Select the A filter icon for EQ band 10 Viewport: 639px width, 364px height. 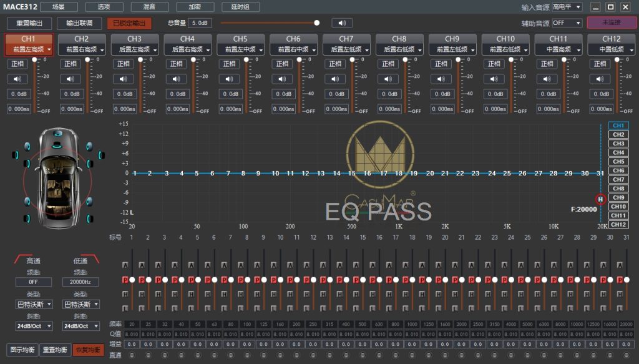click(273, 265)
